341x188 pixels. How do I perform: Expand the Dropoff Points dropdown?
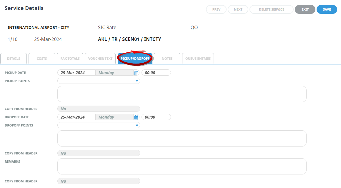[137, 125]
